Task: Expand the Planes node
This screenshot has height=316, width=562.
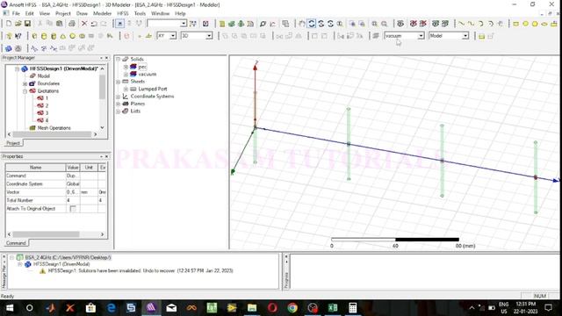Action: [x=118, y=104]
